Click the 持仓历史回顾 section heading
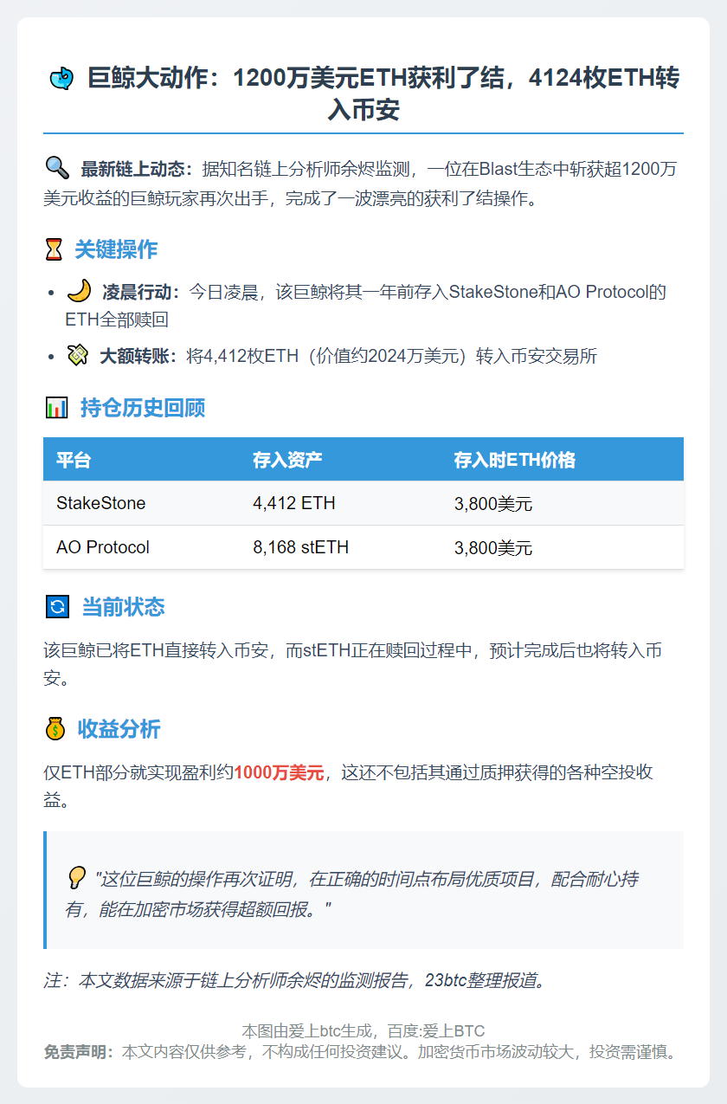Viewport: 727px width, 1104px height. coord(143,408)
